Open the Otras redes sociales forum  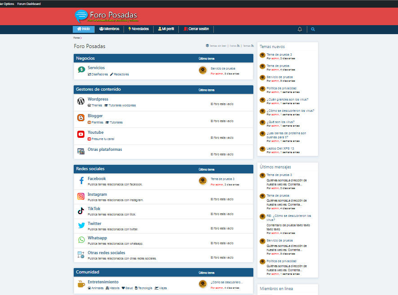pos(106,253)
